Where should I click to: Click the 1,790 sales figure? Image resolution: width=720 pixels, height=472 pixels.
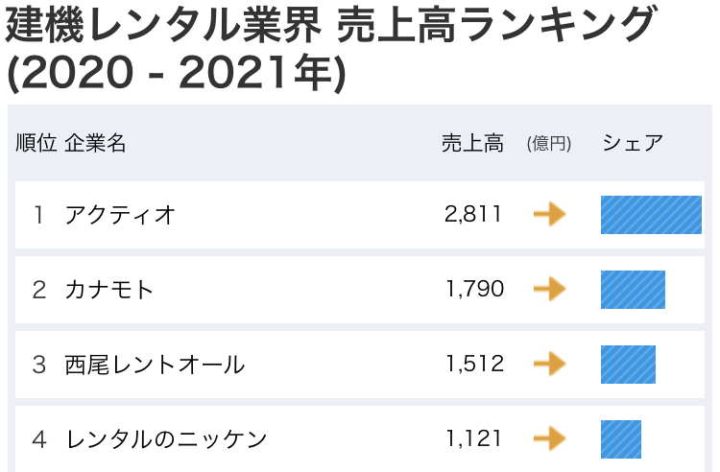(x=473, y=289)
